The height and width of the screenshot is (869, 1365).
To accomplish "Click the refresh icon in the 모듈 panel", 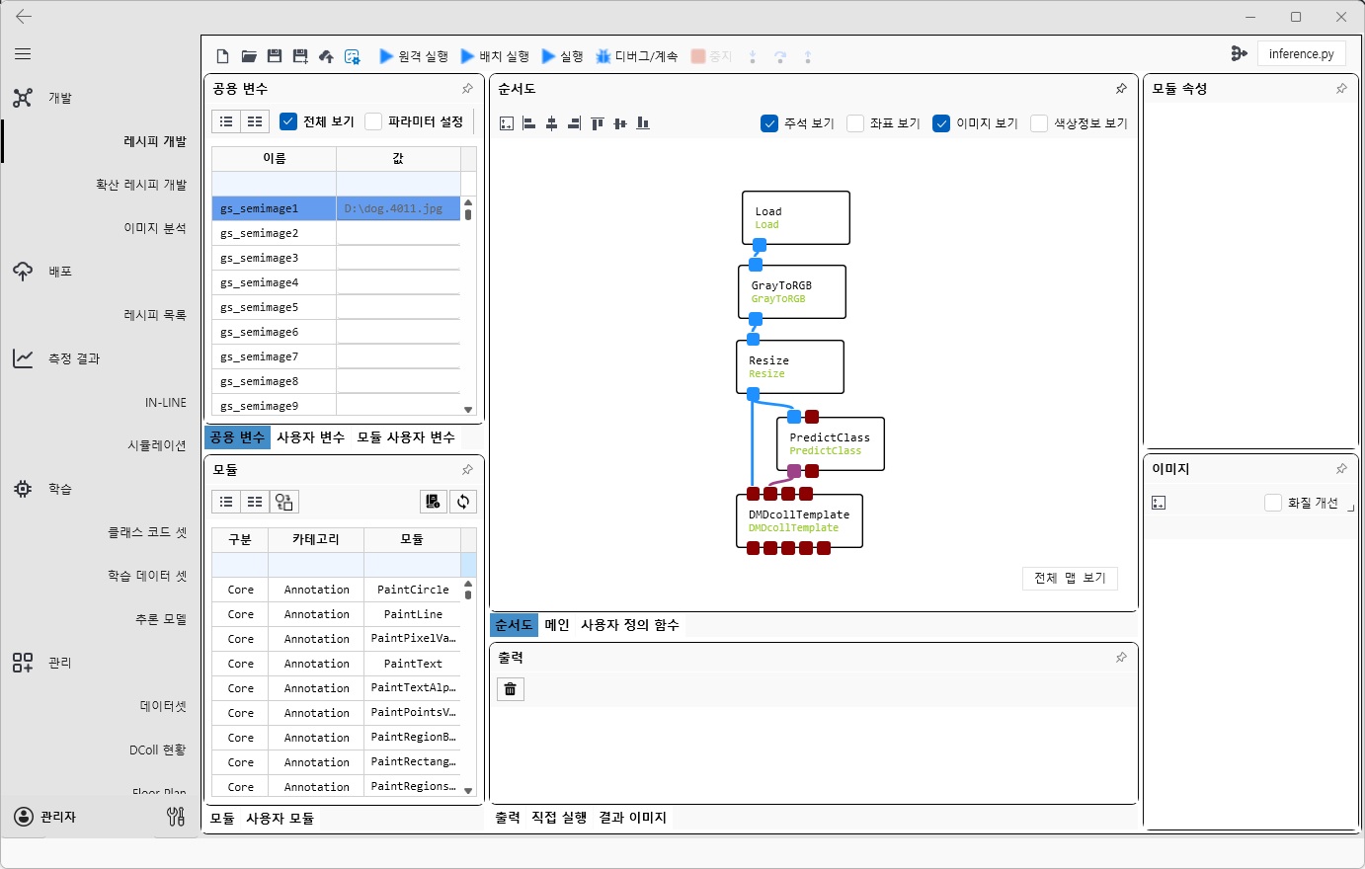I will [x=462, y=502].
